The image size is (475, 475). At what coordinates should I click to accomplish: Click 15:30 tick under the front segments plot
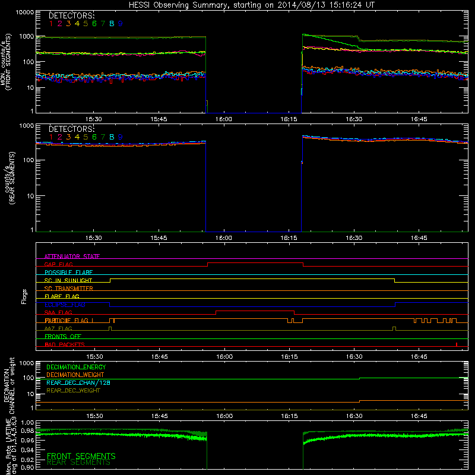click(94, 119)
